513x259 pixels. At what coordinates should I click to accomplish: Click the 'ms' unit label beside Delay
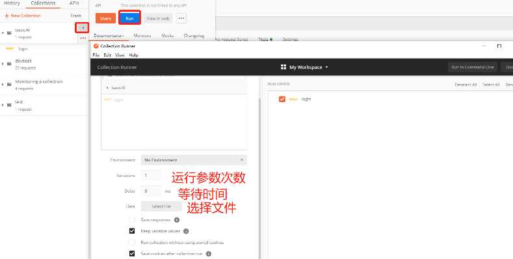(x=168, y=191)
